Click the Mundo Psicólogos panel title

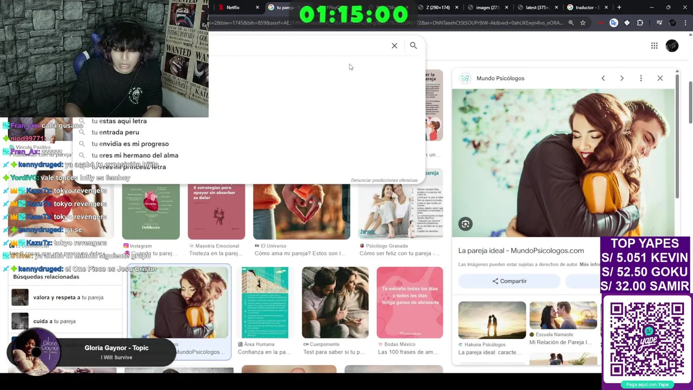click(x=500, y=78)
